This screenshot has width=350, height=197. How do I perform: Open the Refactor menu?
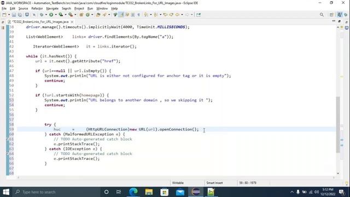pos(37,9)
